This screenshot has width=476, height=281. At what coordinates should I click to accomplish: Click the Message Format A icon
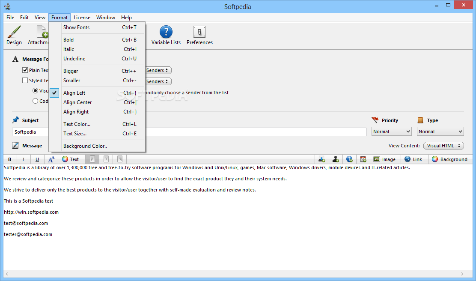[15, 59]
